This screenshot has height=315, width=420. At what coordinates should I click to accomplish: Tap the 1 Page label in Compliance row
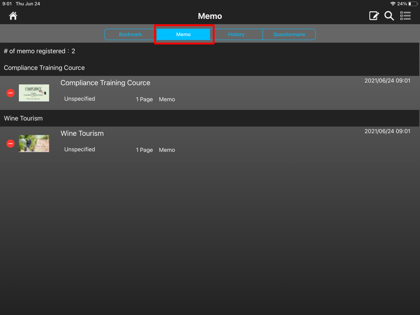tap(144, 99)
